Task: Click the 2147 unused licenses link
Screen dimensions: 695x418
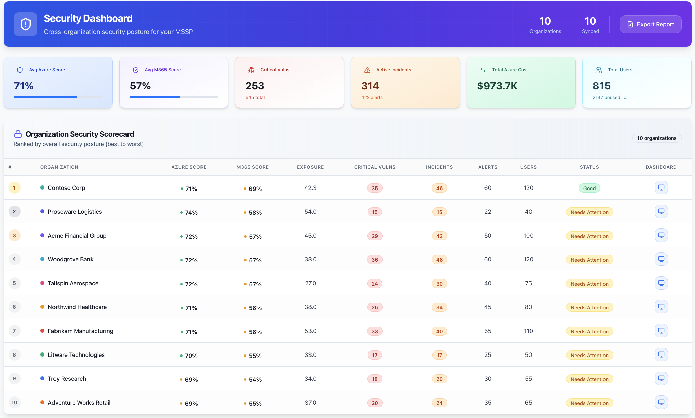Action: point(610,97)
